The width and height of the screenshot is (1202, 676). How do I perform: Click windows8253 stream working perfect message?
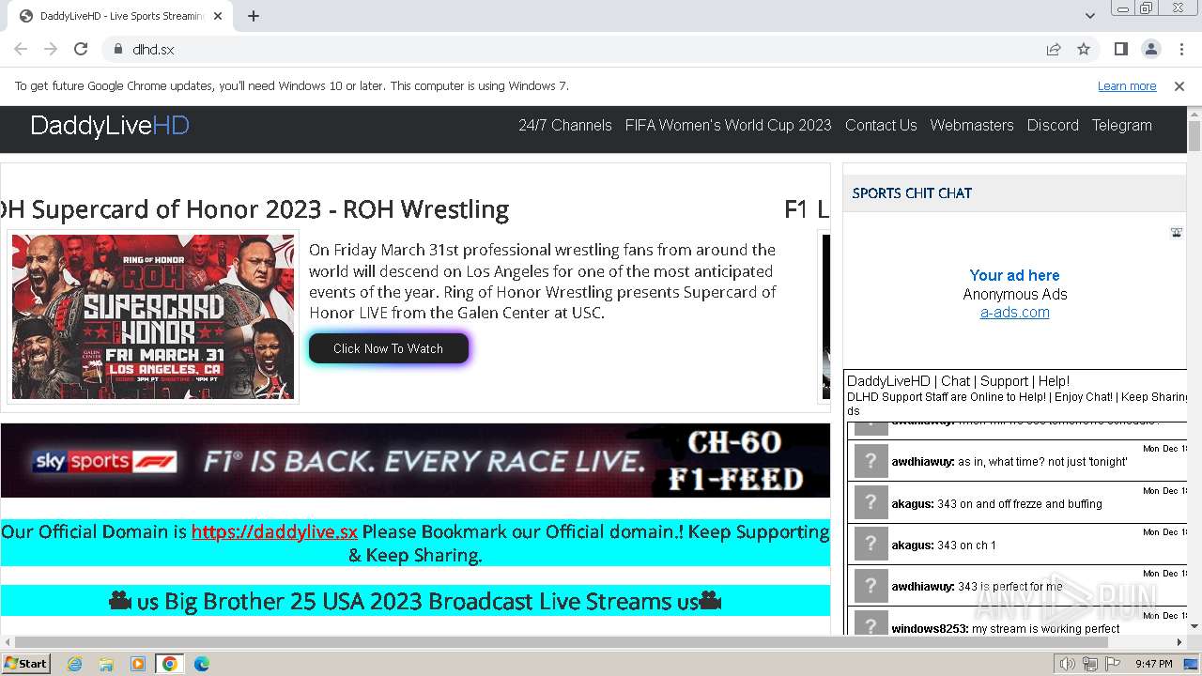[1005, 629]
